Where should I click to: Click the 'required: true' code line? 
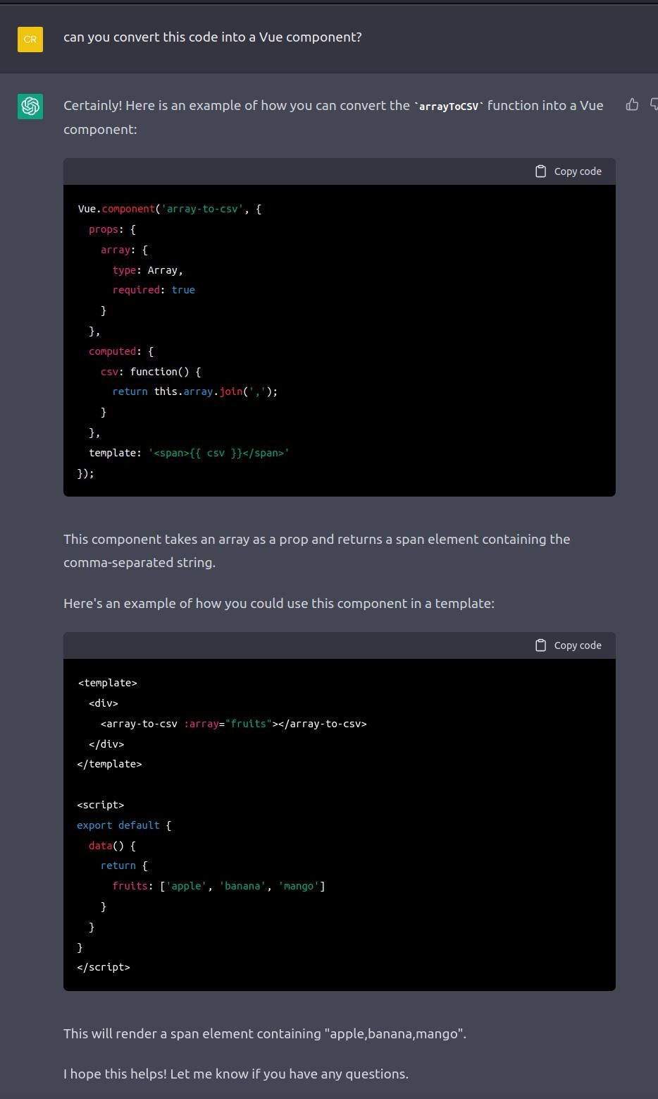point(154,290)
